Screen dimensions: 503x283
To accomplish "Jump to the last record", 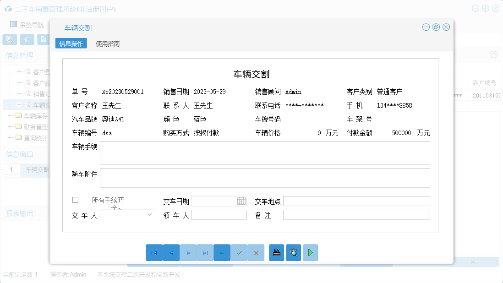I will tap(205, 252).
